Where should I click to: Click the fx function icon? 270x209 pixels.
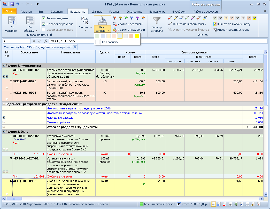[x=46, y=41]
